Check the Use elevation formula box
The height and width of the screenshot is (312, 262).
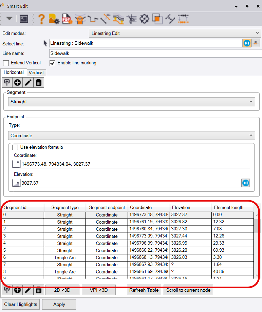(15, 147)
